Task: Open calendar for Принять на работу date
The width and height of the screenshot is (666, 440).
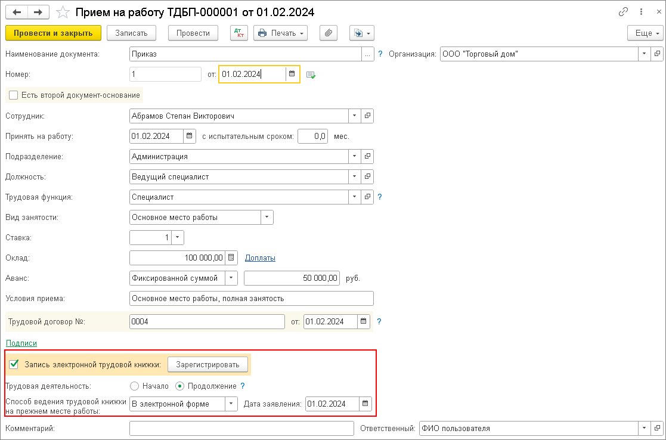Action: 190,137
